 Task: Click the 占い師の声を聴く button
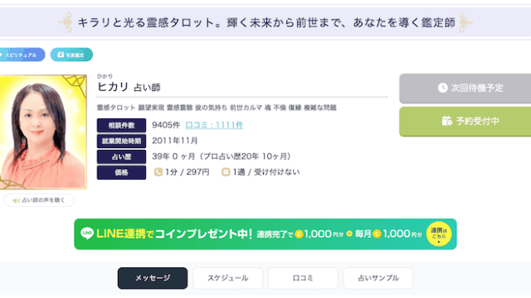click(x=39, y=200)
